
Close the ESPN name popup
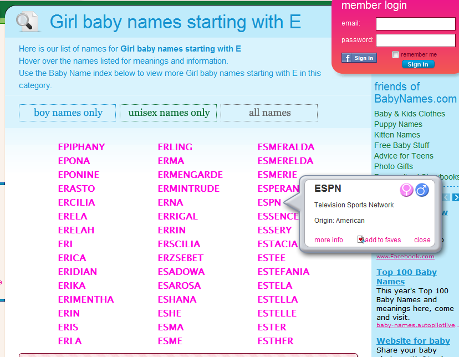click(422, 240)
